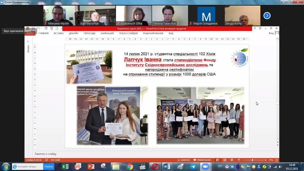The image size is (304, 171).
Task: Select the certificate photo on the slide
Action: (x=89, y=67)
